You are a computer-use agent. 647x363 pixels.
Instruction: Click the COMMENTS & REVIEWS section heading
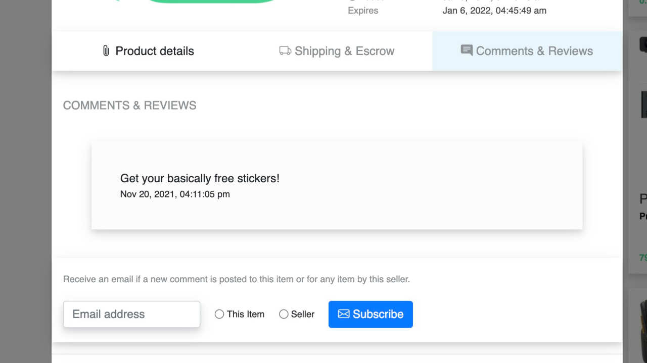[129, 106]
